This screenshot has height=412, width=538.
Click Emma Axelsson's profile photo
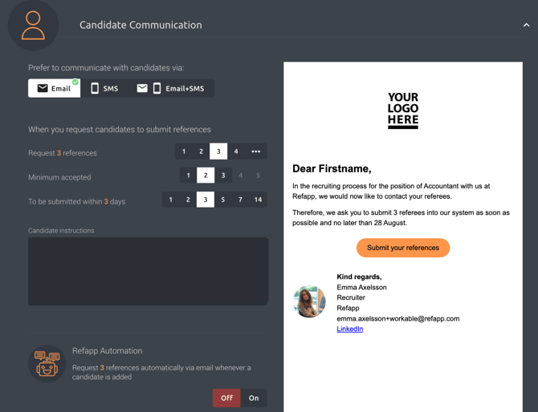pyautogui.click(x=309, y=301)
